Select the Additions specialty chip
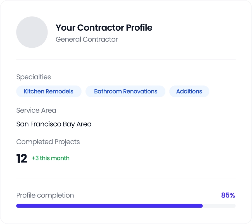Screen dimensions: 252x224 189,91
